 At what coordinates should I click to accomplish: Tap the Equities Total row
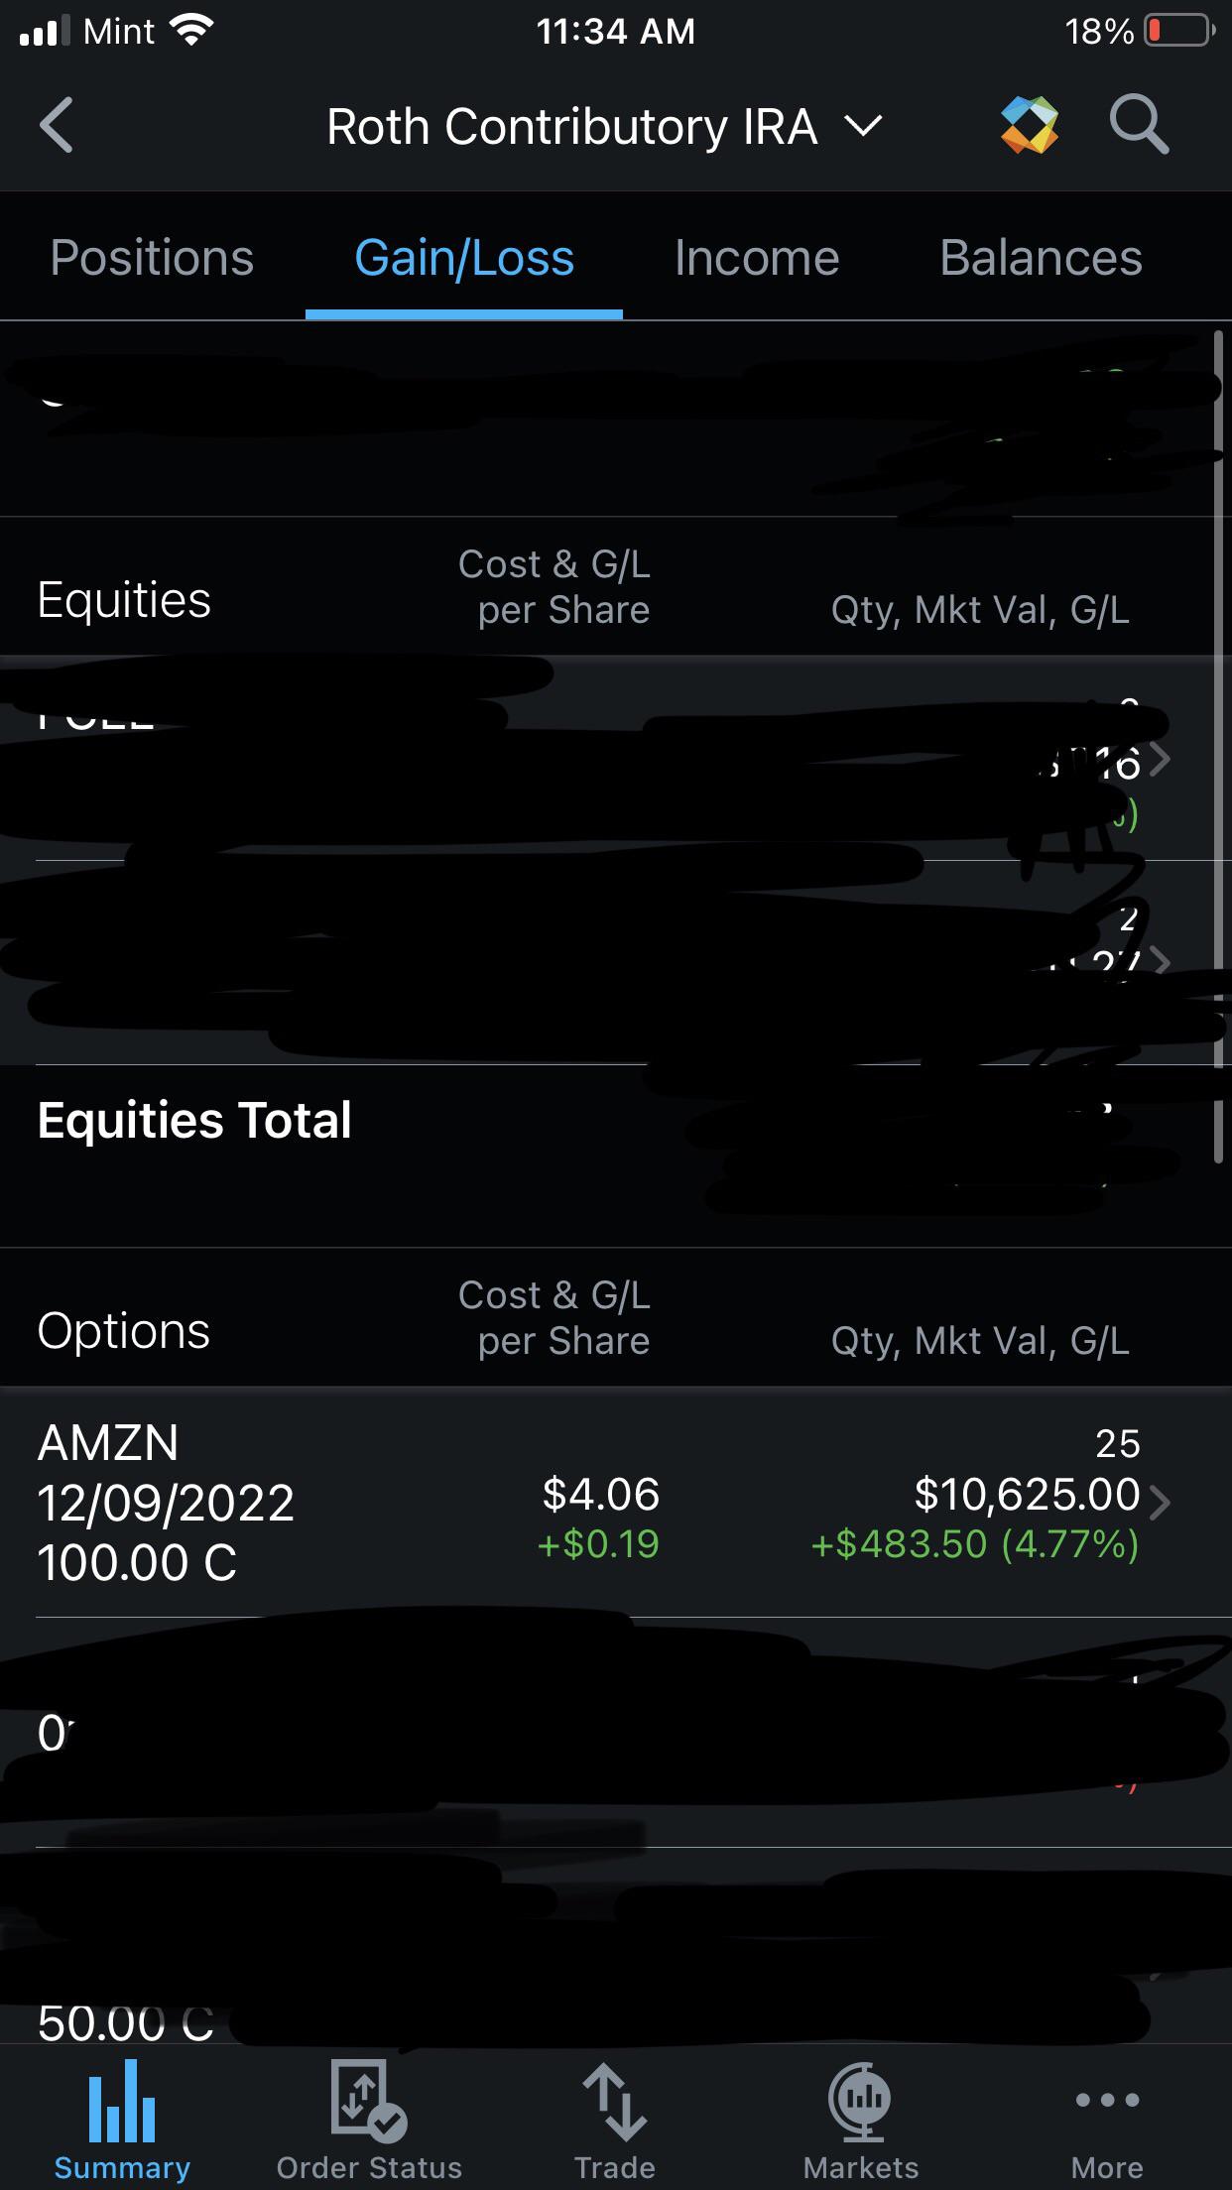point(194,1121)
